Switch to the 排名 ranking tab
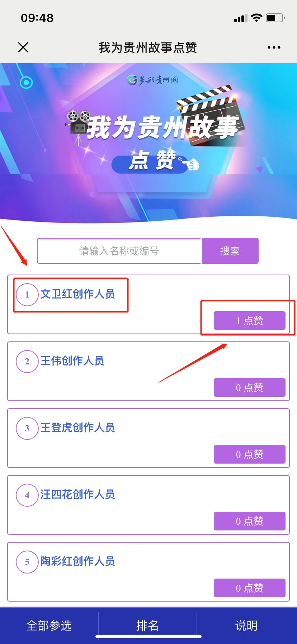This screenshot has width=297, height=644. pos(147,626)
